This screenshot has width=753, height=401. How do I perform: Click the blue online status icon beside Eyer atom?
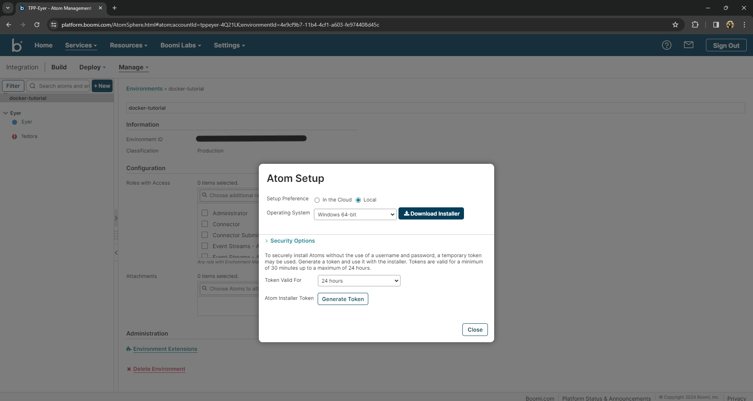pos(15,122)
